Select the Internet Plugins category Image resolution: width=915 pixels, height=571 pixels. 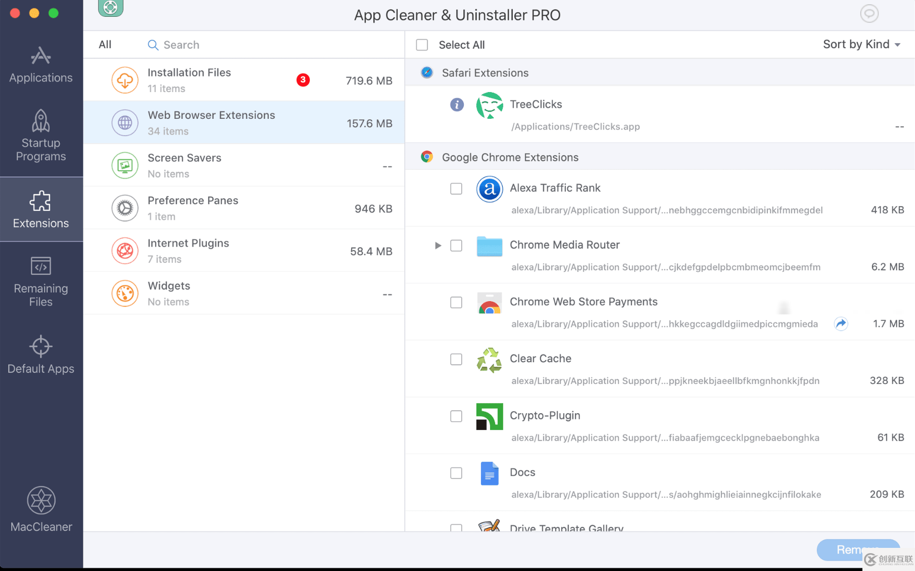tap(243, 251)
